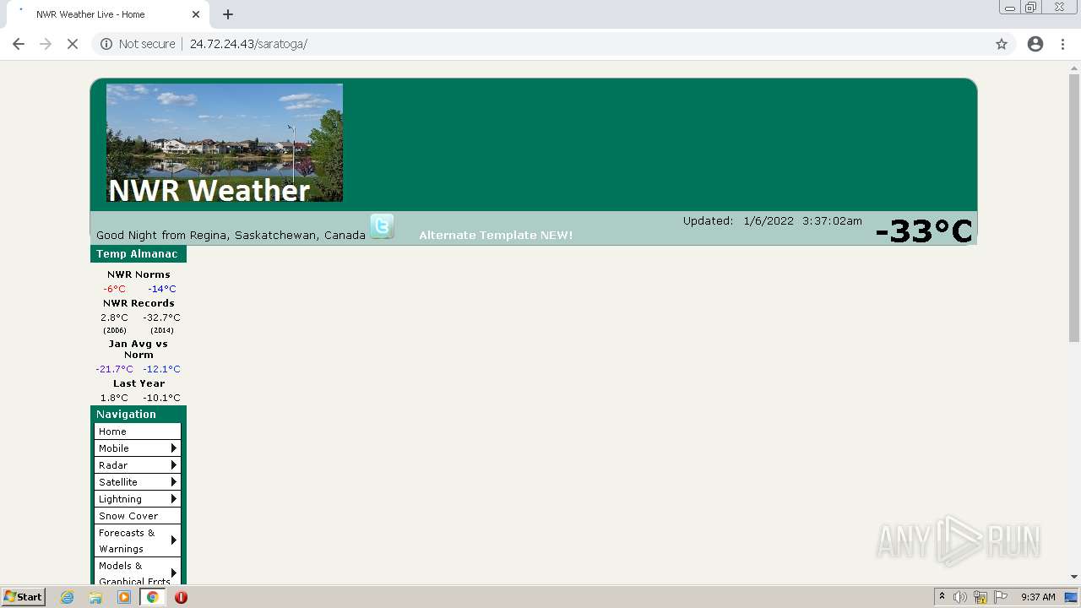
Task: Click the NWR Weather header banner image
Action: click(225, 143)
